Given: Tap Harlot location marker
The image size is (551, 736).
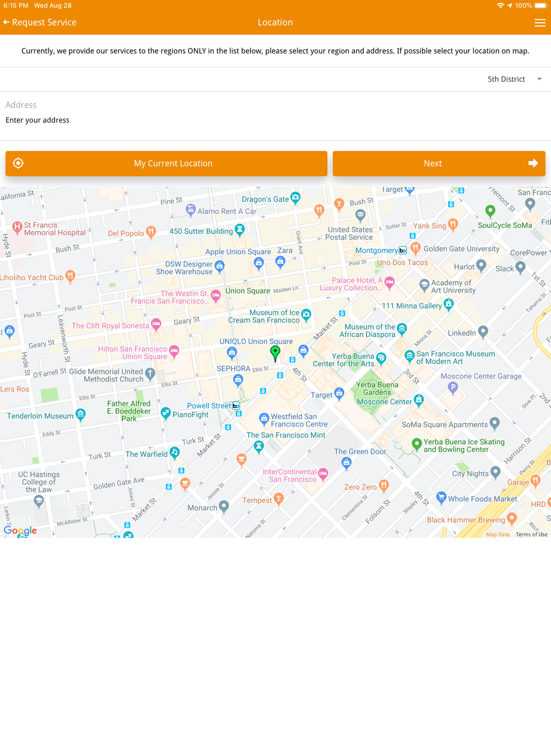Looking at the screenshot, I should pos(481,265).
